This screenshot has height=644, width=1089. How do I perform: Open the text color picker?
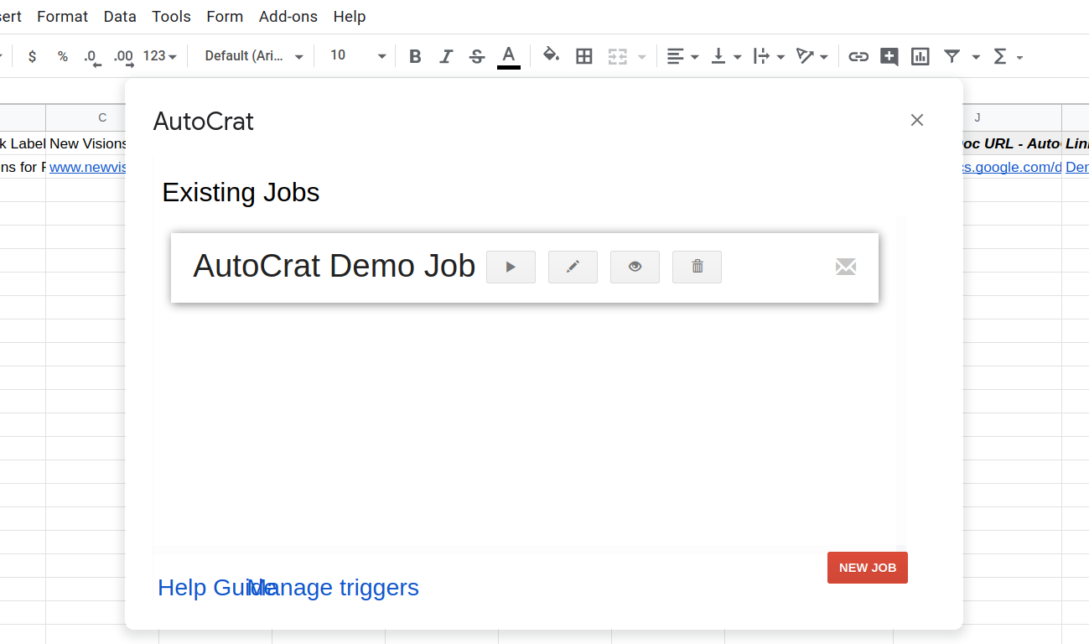(x=508, y=56)
